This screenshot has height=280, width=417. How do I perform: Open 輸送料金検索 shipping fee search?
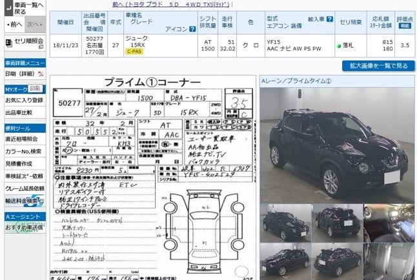[x=25, y=201]
